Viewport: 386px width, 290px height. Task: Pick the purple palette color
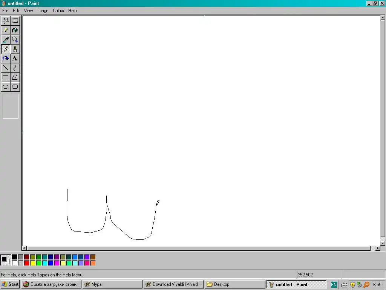(x=57, y=257)
